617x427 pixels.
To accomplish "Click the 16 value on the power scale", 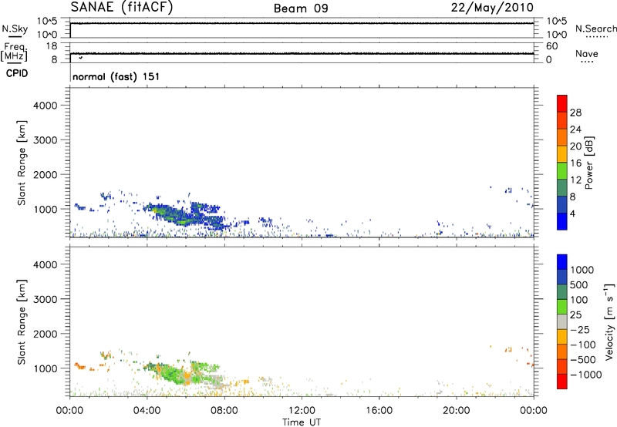I will pyautogui.click(x=575, y=163).
